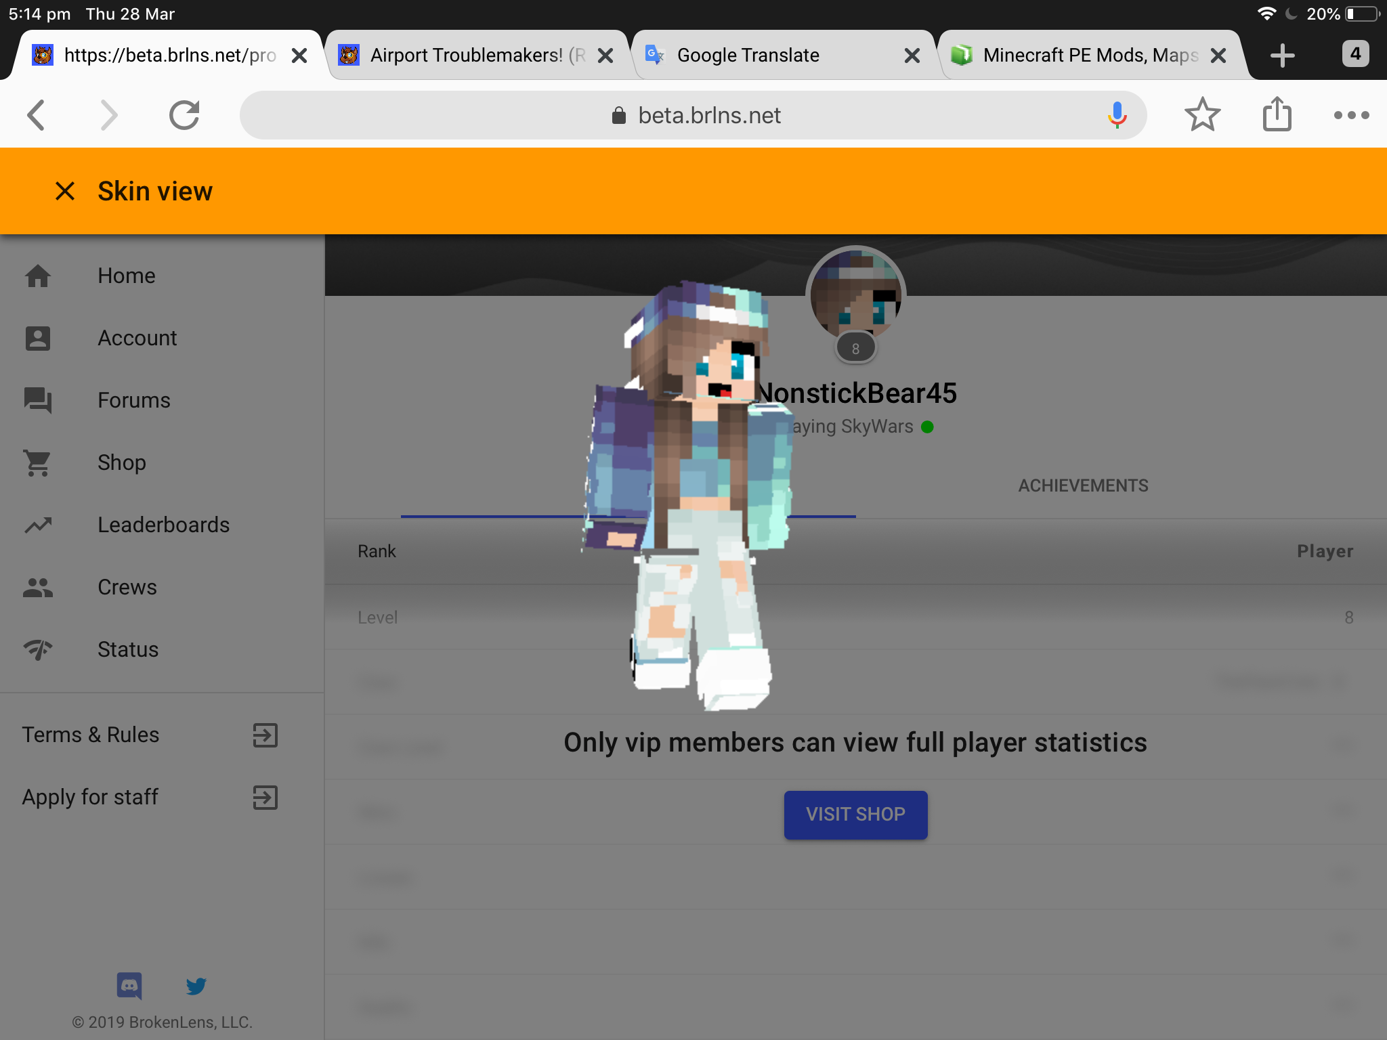Open Apply for staff link
This screenshot has height=1040, width=1387.
[89, 797]
